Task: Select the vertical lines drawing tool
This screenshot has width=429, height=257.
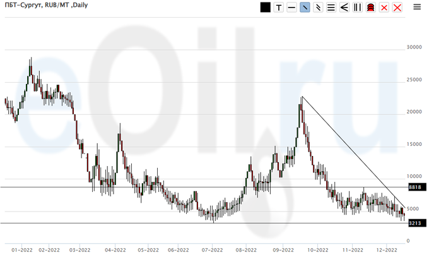Action: [358, 8]
